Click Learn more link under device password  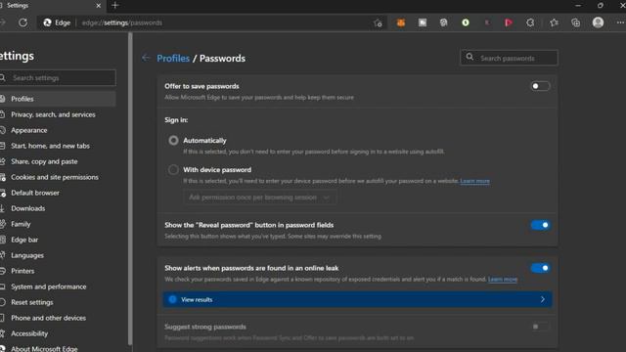(474, 181)
